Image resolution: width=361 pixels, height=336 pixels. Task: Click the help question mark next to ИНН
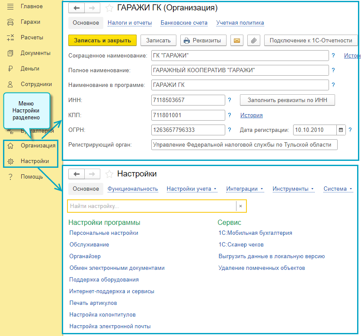tap(230, 100)
